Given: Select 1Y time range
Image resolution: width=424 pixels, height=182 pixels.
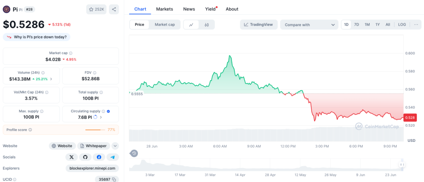Looking at the screenshot, I should [x=378, y=24].
